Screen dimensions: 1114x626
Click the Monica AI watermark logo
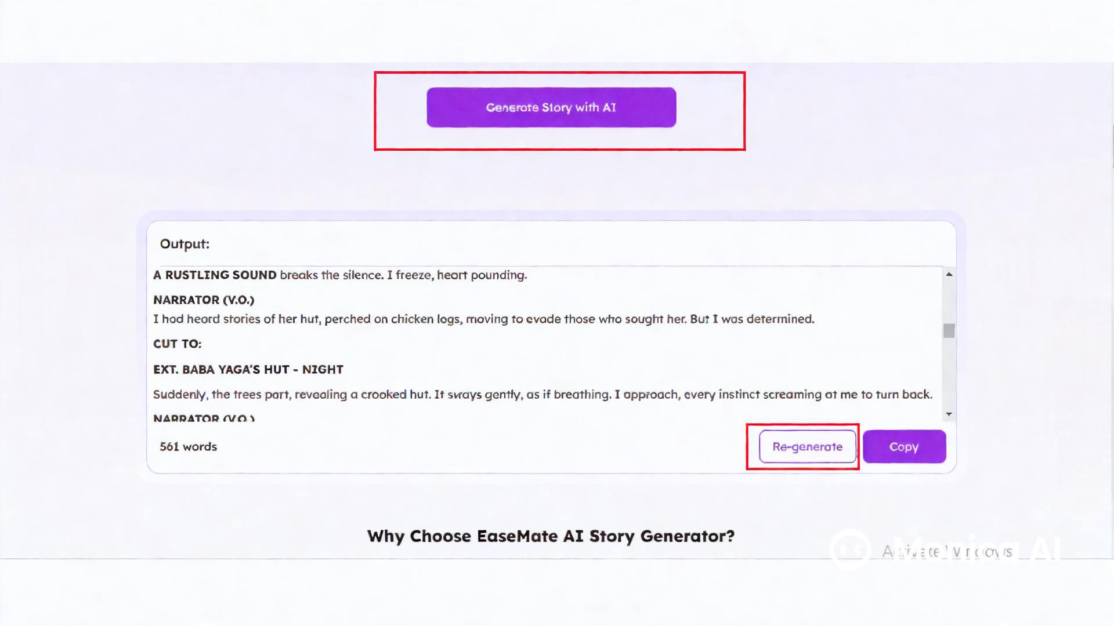[851, 549]
